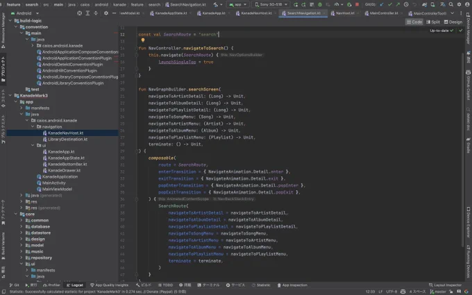472x295 pixels.
Task: Collapse the navigation package node
Action: click(33, 126)
